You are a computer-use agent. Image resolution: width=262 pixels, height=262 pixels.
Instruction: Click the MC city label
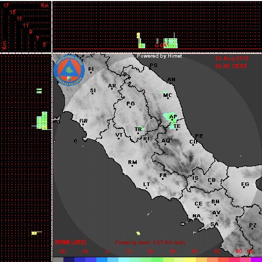[x=168, y=95]
